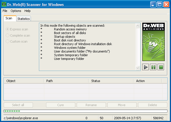The width and height of the screenshot is (171, 122).
Task: Sort results by the Object column header
Action: [x=24, y=81]
